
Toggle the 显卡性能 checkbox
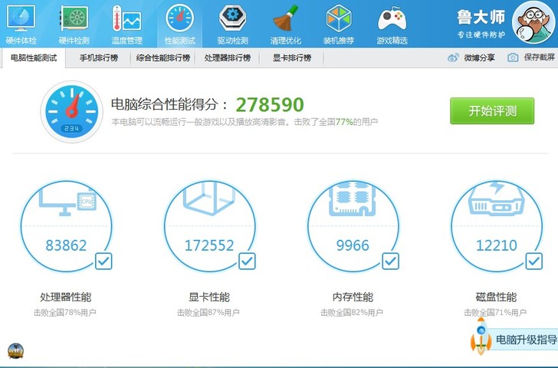pos(247,261)
